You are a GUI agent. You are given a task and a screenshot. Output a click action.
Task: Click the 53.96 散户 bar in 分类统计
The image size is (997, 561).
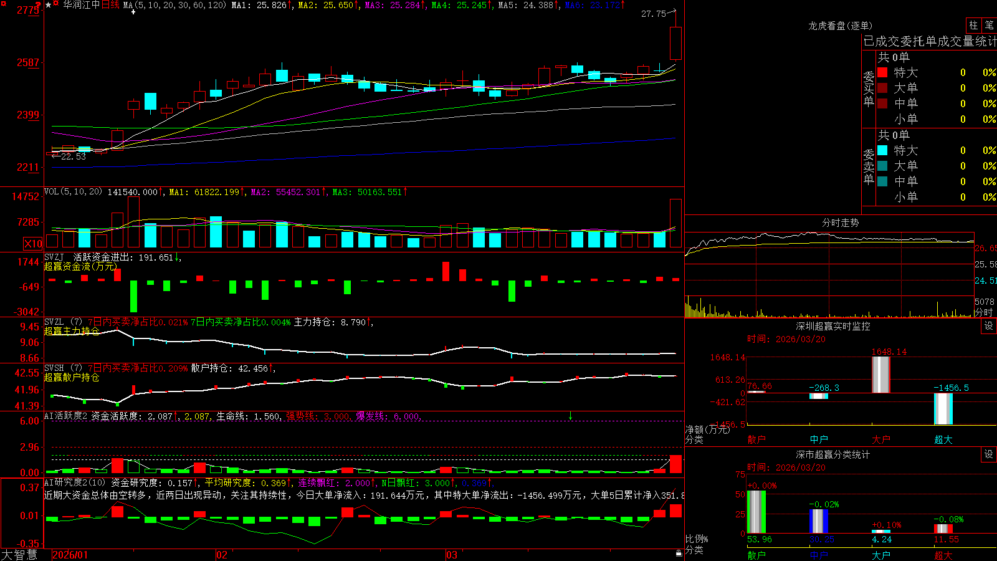coord(756,512)
